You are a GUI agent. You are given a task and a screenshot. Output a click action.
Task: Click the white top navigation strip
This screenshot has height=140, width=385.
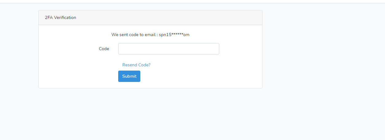coord(192,1)
